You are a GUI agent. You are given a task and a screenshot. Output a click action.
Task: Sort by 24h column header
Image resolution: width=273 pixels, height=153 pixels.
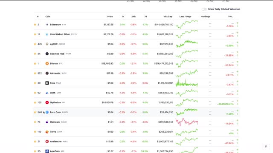(134, 17)
